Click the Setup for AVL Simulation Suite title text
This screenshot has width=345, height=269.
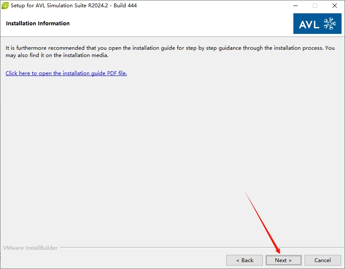pos(56,6)
